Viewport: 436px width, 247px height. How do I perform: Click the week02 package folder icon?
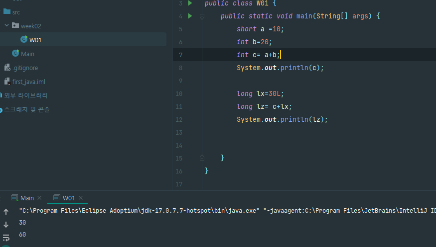(x=15, y=25)
